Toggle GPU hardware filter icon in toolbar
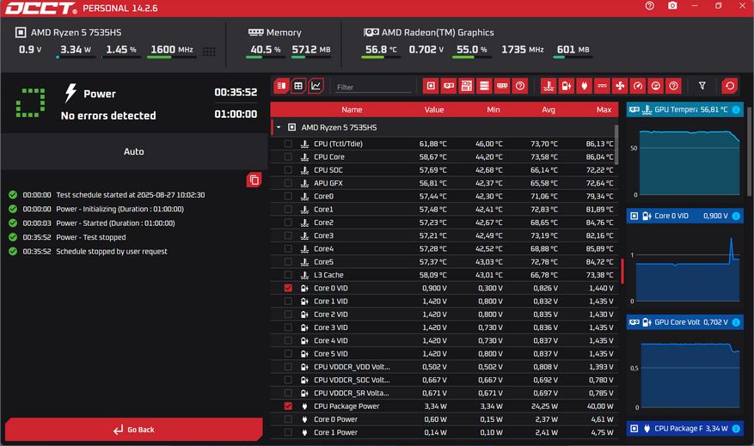 (449, 86)
